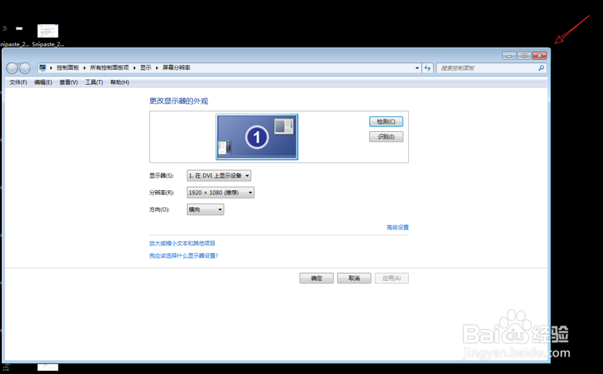Select monitor 1 in the display preview
This screenshot has height=374, width=603.
[x=257, y=137]
